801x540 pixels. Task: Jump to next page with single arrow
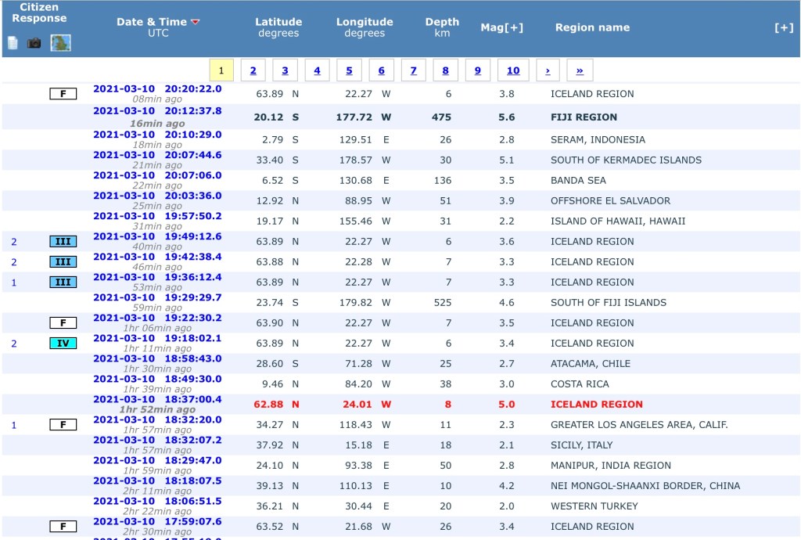click(x=548, y=70)
